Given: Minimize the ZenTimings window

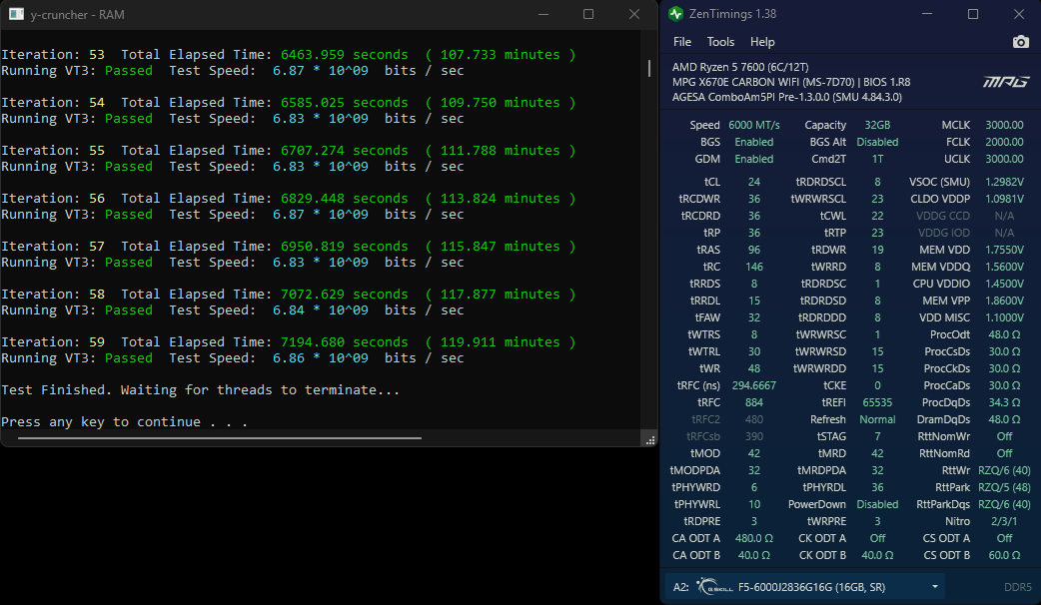Looking at the screenshot, I should click(x=927, y=13).
